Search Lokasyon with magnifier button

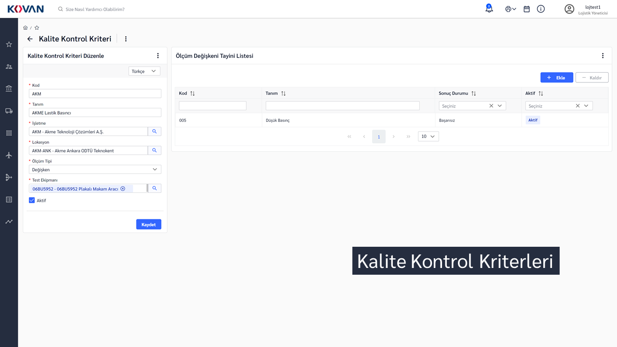point(154,150)
